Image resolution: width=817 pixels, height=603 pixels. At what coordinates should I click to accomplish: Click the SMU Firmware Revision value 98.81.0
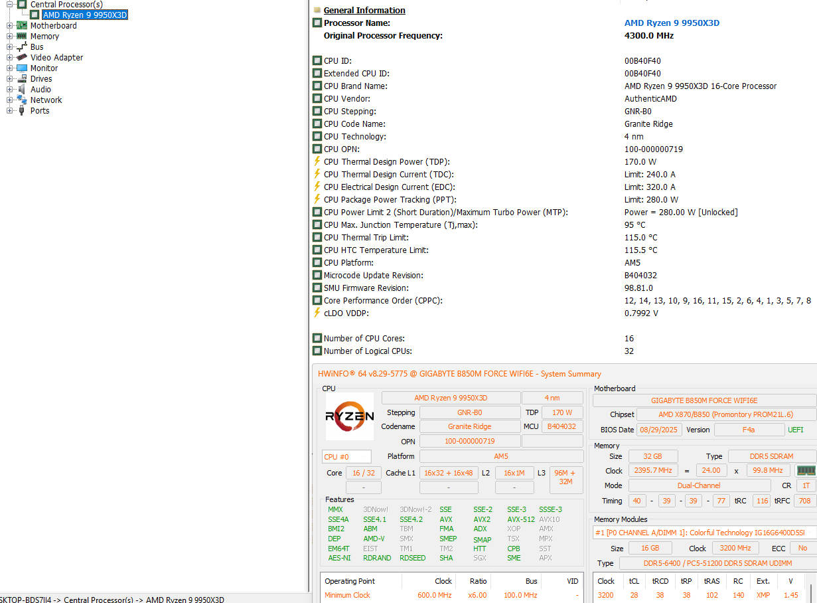[x=638, y=288]
